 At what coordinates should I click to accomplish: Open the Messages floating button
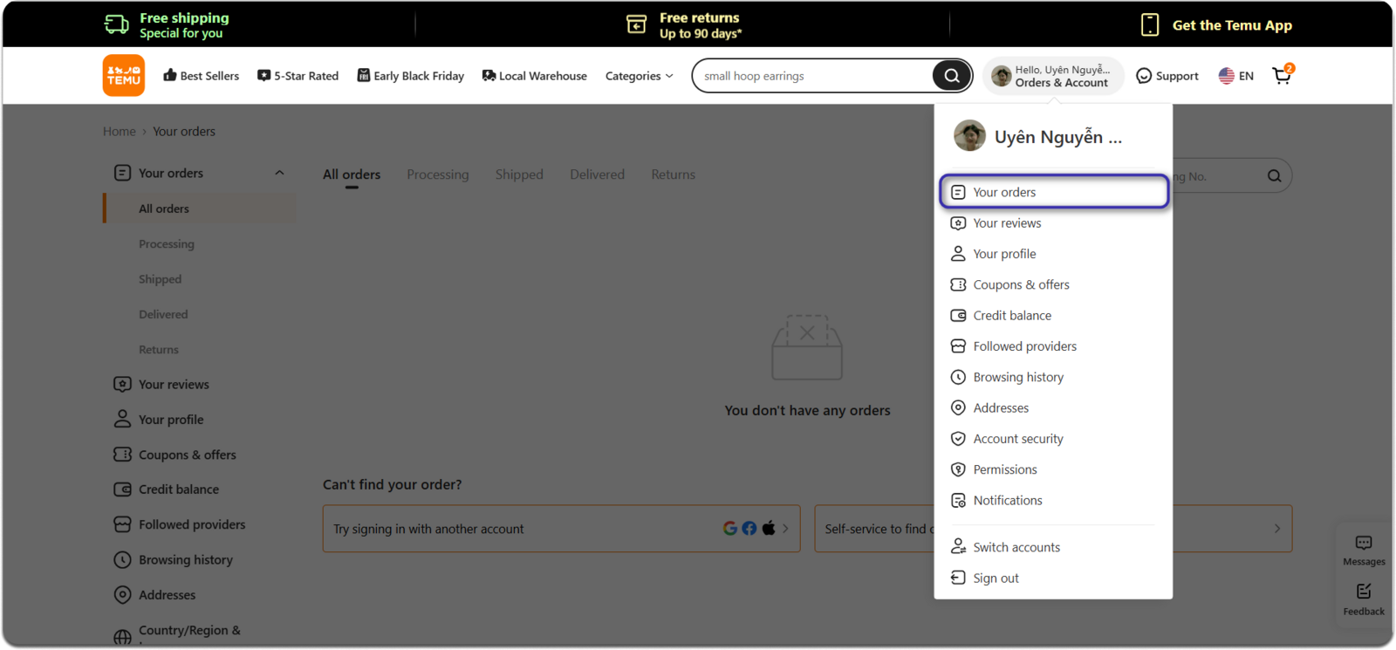coord(1364,551)
